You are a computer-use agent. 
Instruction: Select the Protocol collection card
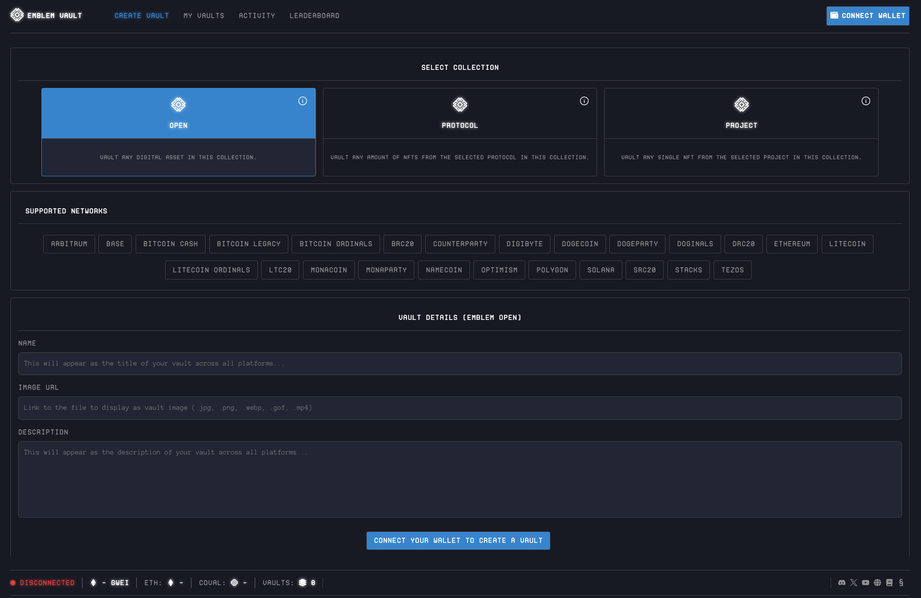point(460,132)
